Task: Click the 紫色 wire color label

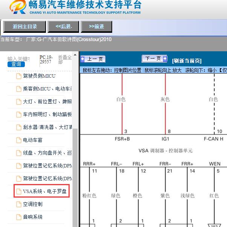Action: (x=165, y=196)
